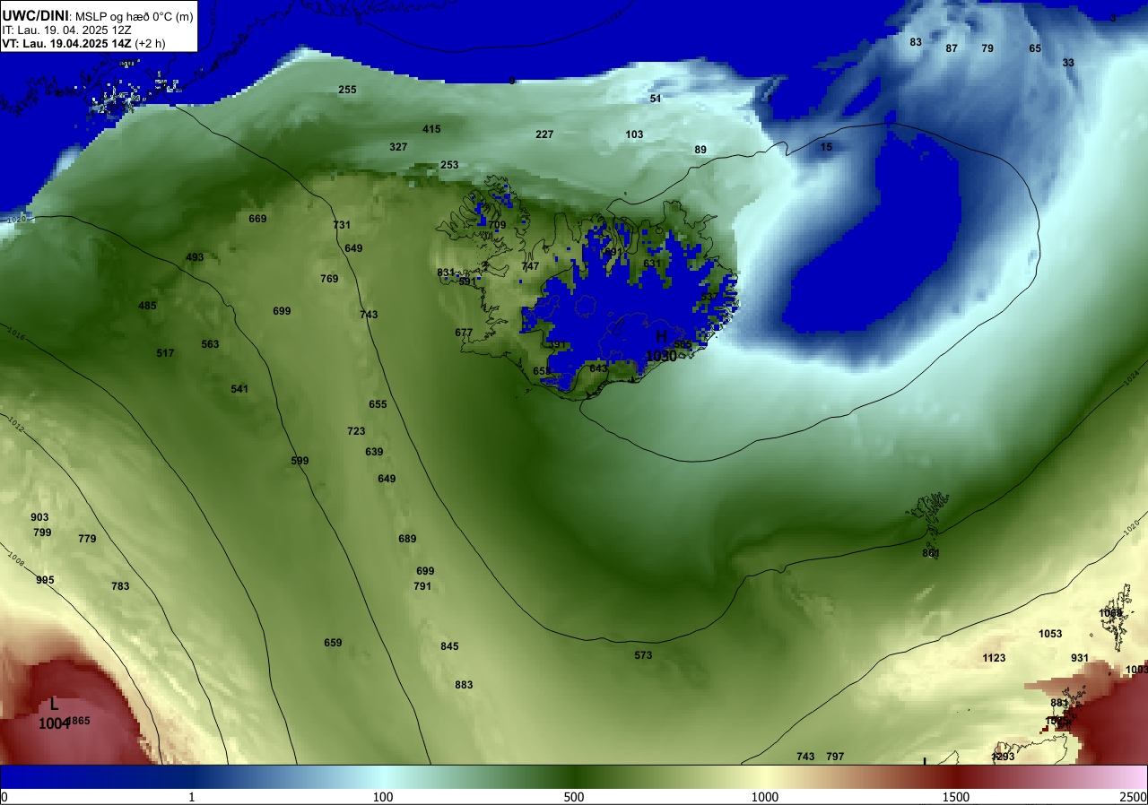This screenshot has width=1148, height=805.
Task: Click the value 33 on the map
Action: [1068, 63]
